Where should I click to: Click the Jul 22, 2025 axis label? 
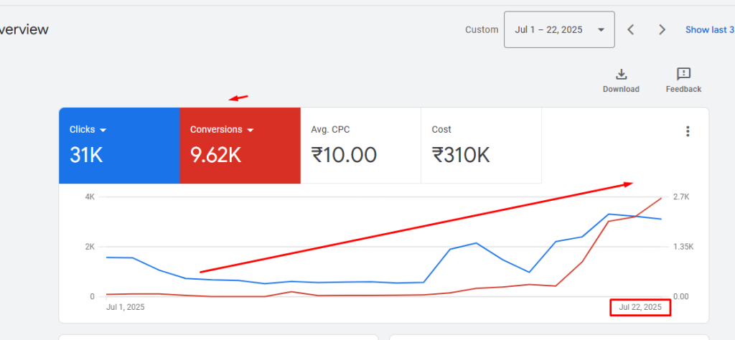coord(640,307)
